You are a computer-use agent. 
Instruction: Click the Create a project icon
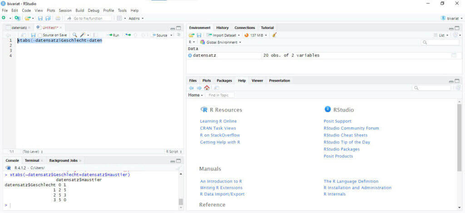17,18
